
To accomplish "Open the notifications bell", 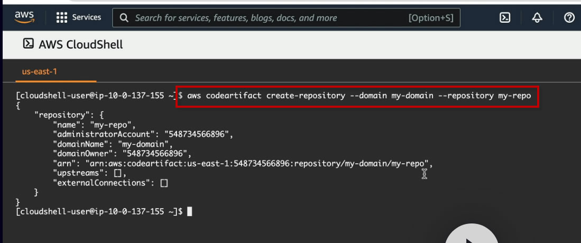I will click(537, 18).
